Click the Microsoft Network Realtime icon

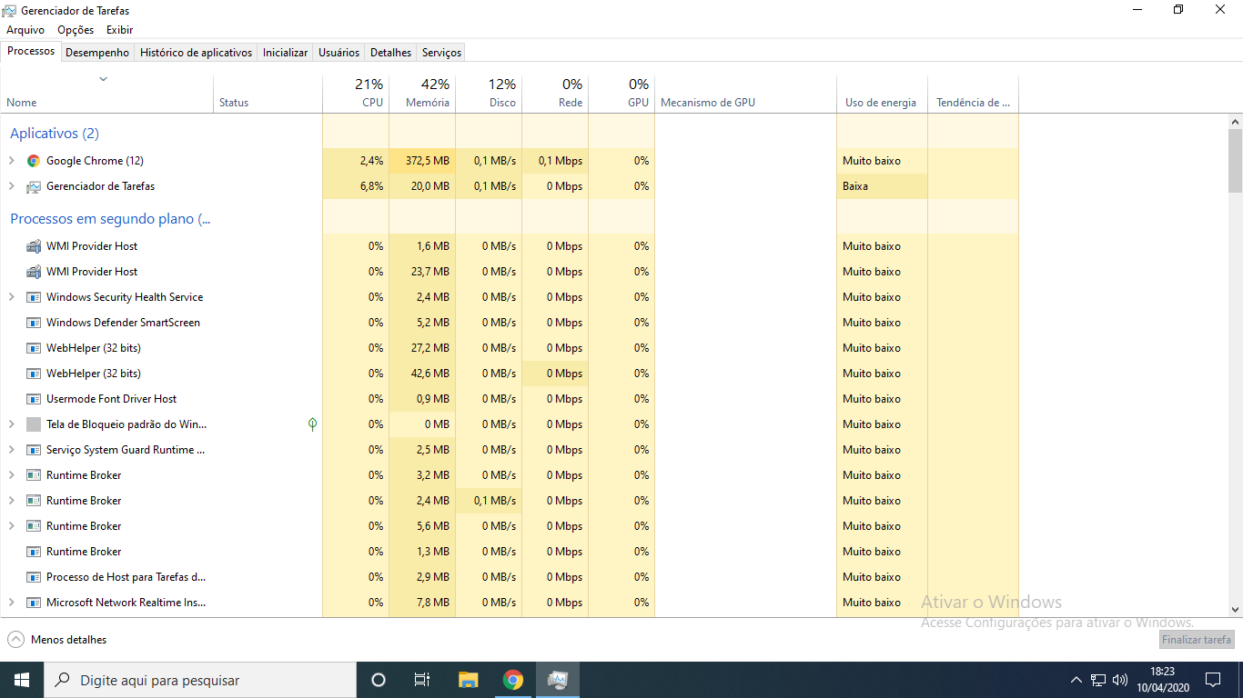(x=34, y=603)
